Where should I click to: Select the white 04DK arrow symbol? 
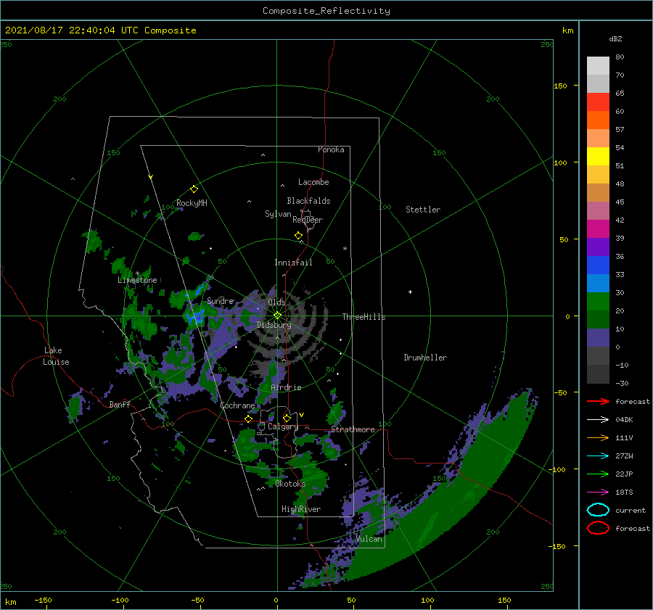598,419
